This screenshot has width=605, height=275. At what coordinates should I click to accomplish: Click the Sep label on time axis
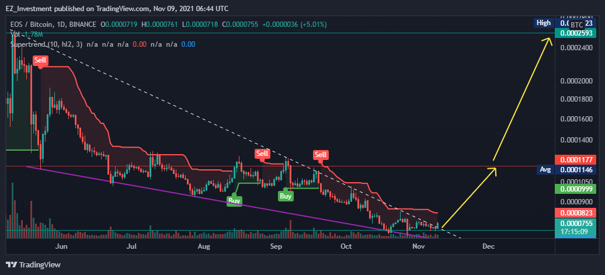coord(276,246)
